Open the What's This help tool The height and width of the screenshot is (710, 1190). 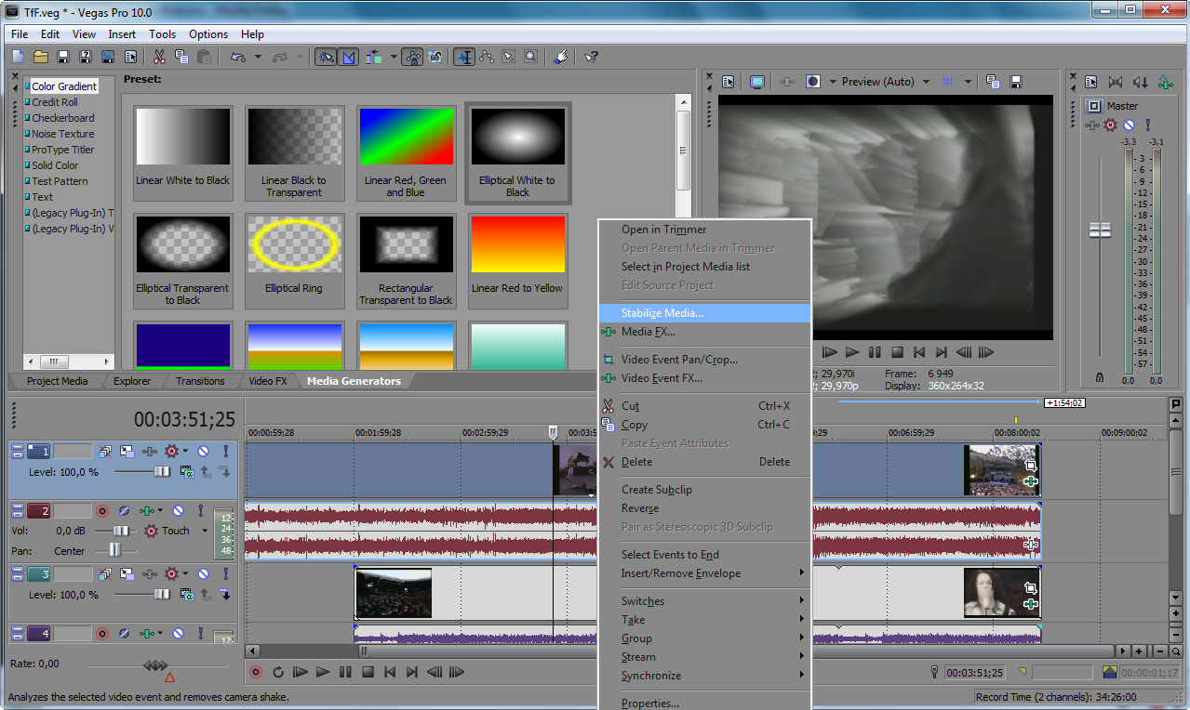tap(591, 58)
